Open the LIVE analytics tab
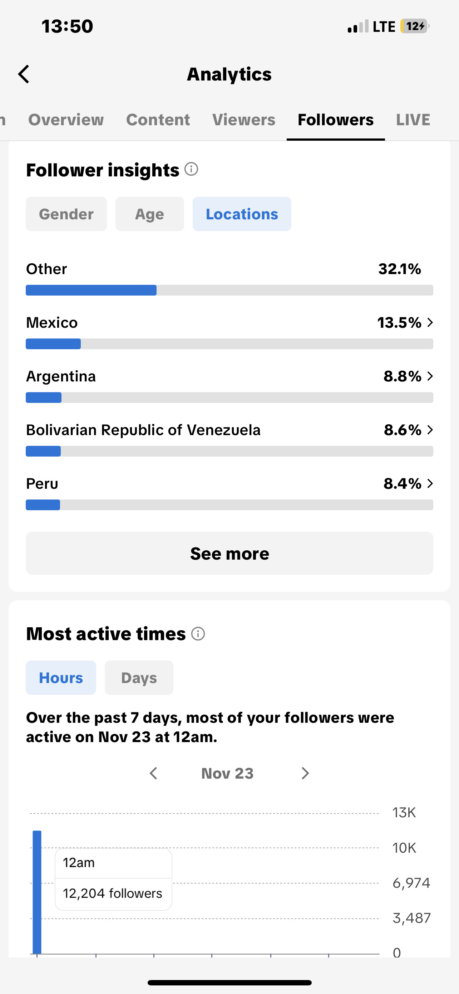 [x=413, y=120]
